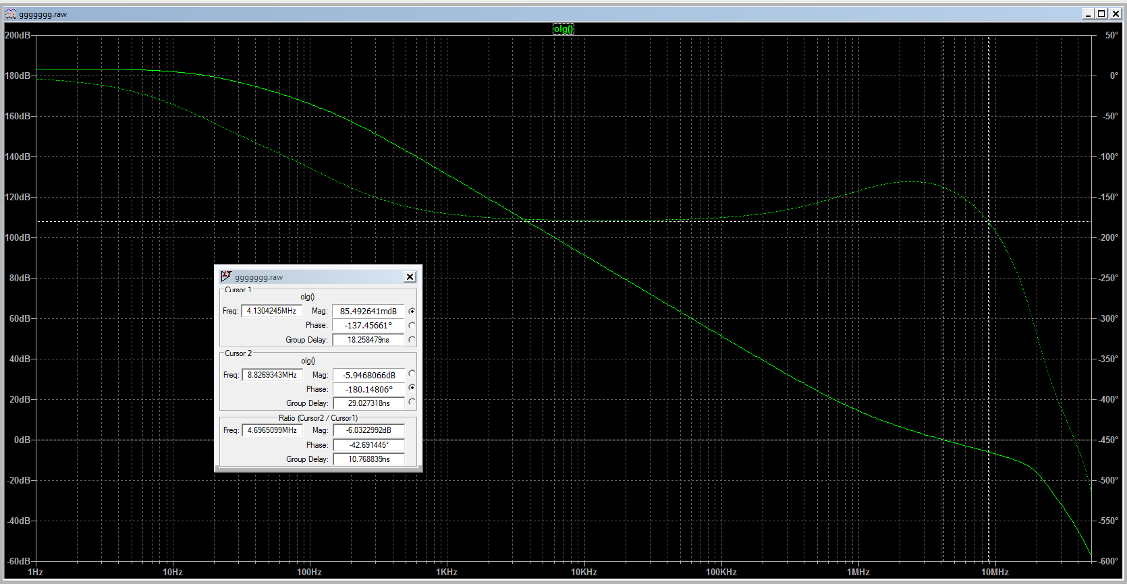Click the LTspice icon in cursor dialog title

(x=226, y=276)
